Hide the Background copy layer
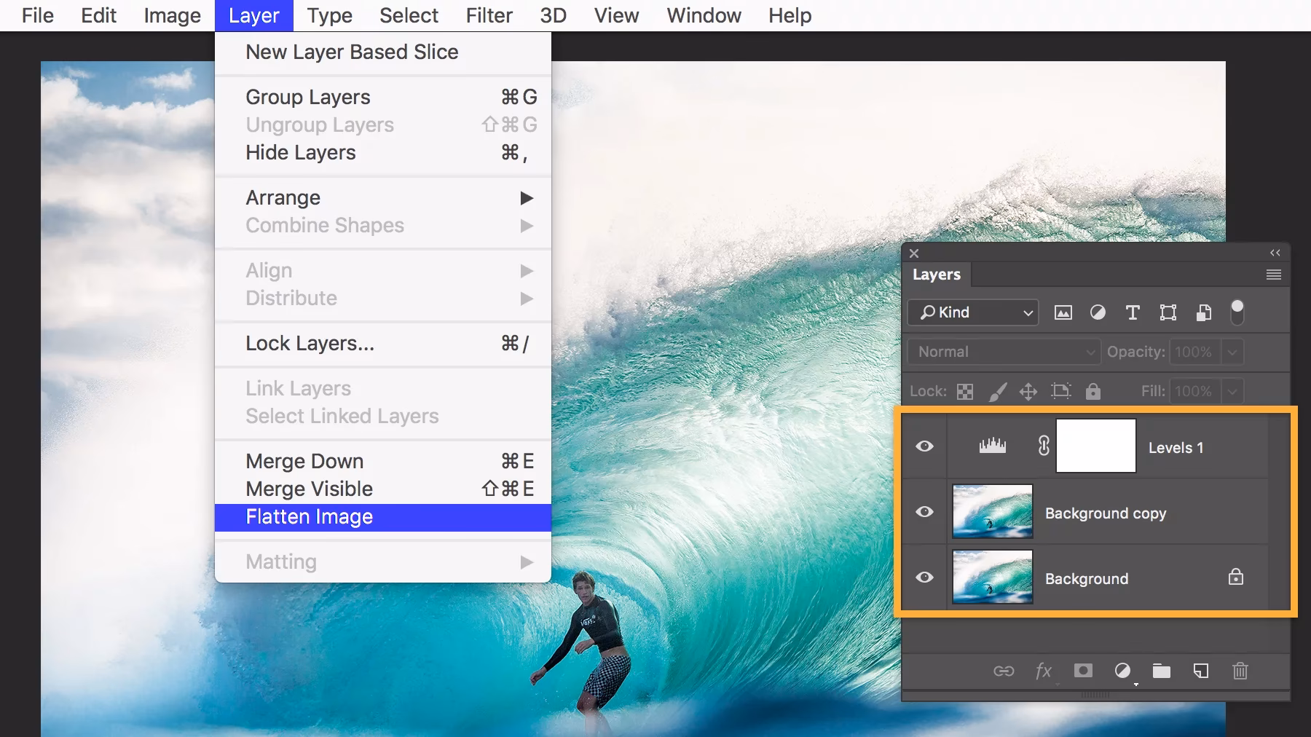Viewport: 1311px width, 737px height. 924,512
